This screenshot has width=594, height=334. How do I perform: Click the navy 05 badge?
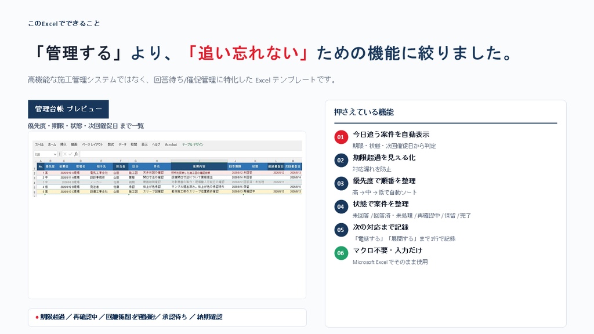click(341, 230)
